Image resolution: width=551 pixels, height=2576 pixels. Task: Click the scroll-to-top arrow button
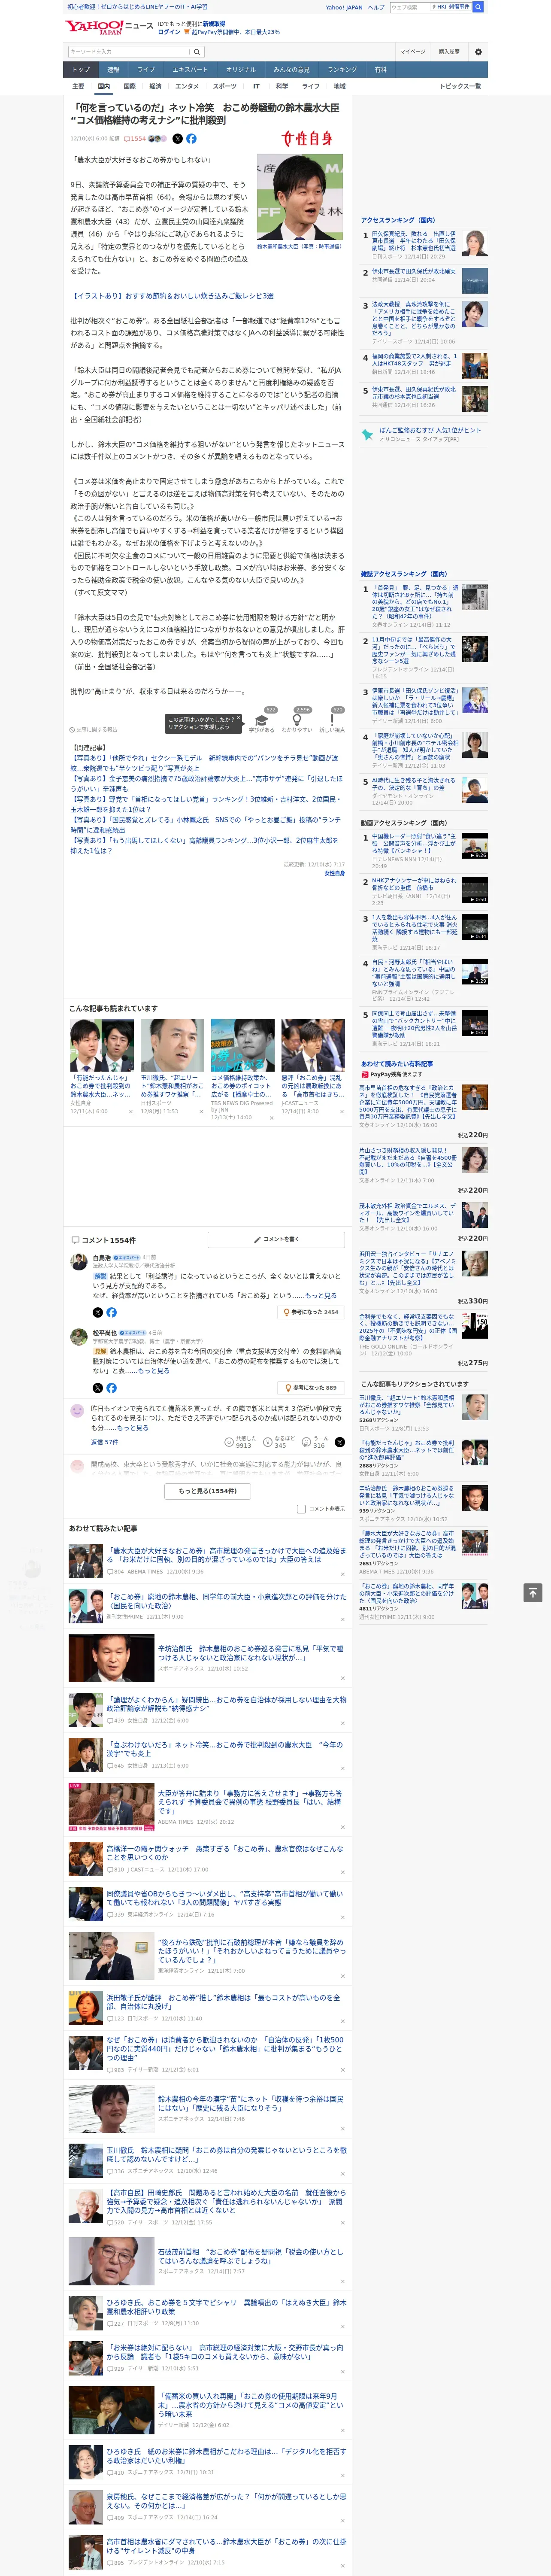coord(533,1593)
